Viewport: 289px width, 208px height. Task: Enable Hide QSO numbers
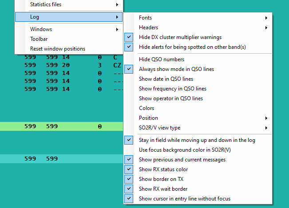[x=198, y=59]
